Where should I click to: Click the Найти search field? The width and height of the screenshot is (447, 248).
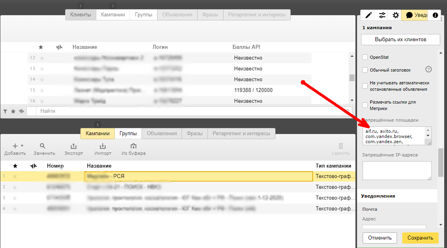[190, 111]
